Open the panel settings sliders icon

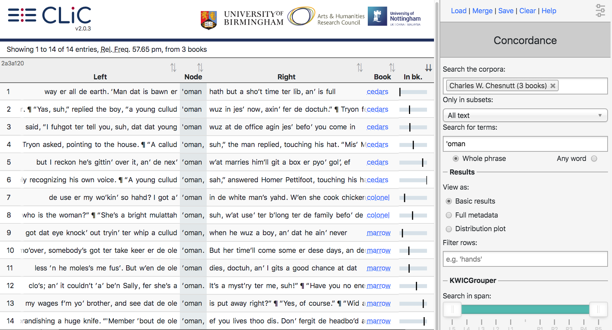600,11
